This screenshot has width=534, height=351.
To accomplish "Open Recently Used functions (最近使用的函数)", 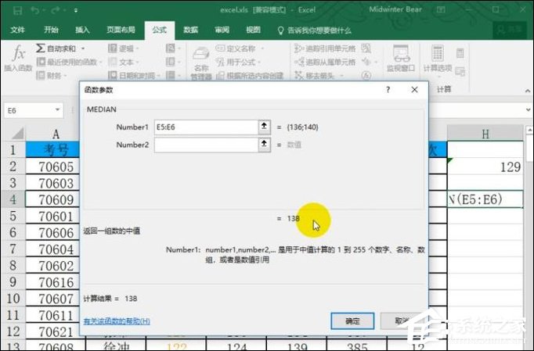I will (69, 62).
